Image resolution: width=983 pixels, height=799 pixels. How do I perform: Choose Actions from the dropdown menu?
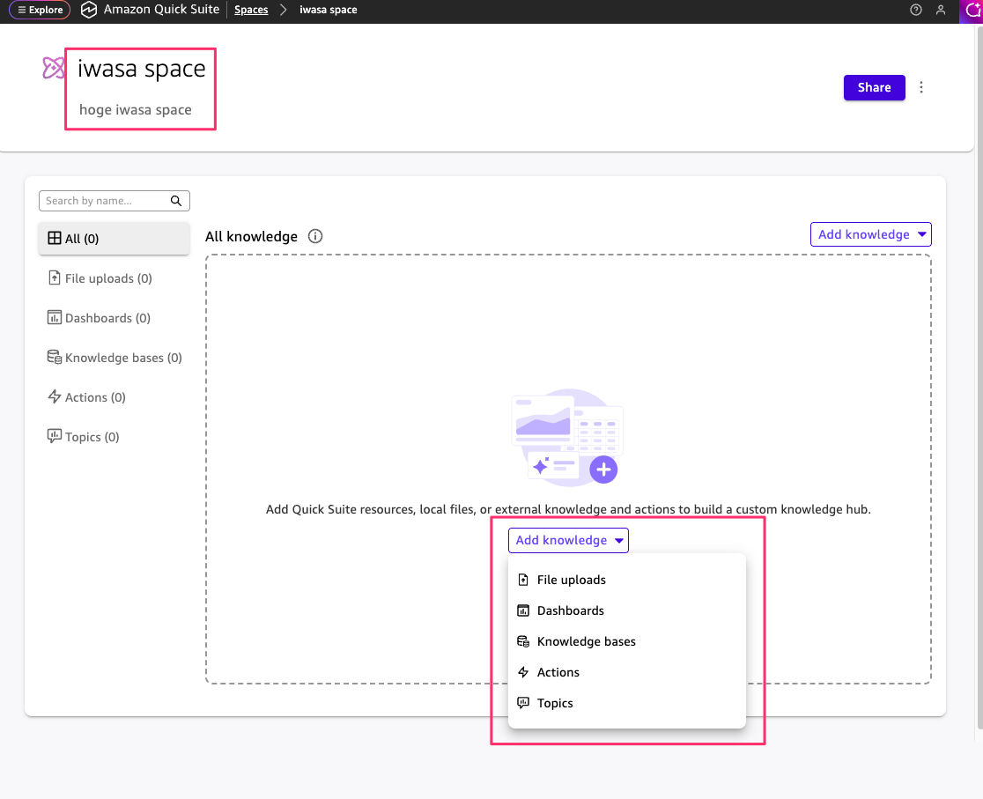[x=627, y=671]
